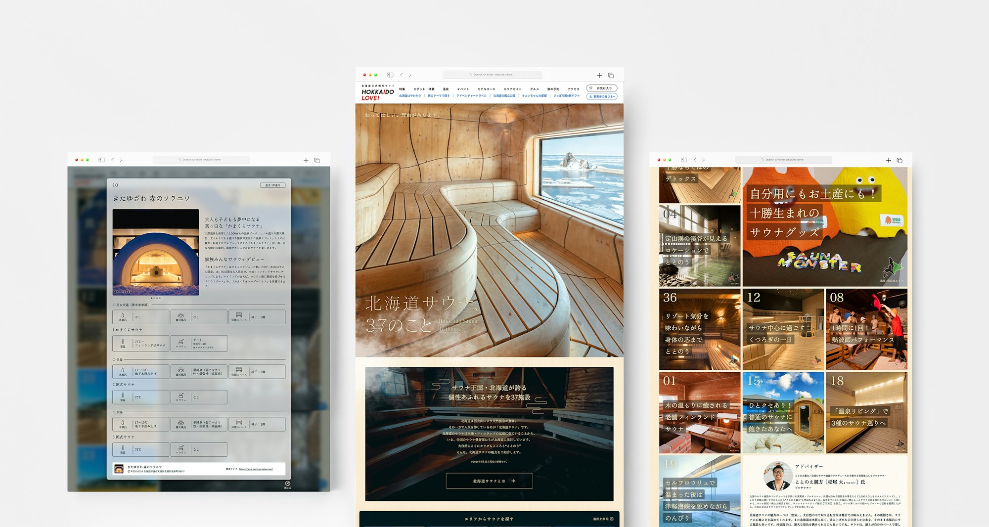The height and width of the screenshot is (527, 989).
Task: Follow the キュンちゃんの部屋 link
Action: [x=534, y=96]
